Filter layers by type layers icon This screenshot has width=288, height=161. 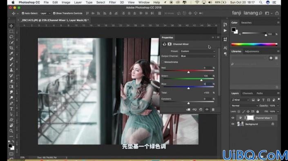click(263, 100)
